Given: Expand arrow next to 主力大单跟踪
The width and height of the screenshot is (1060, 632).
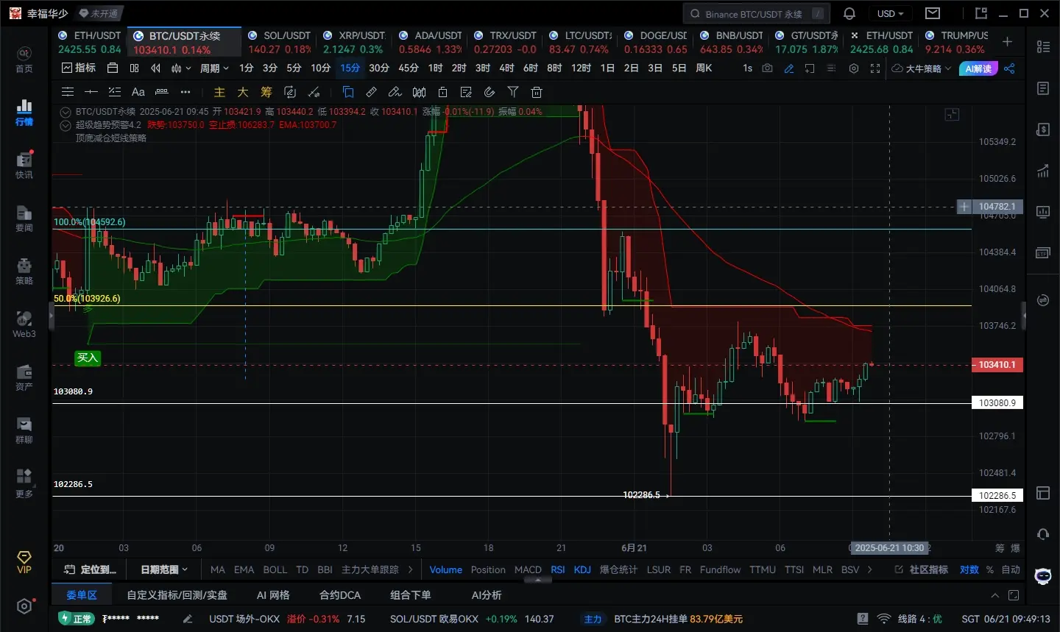Looking at the screenshot, I should tap(411, 569).
